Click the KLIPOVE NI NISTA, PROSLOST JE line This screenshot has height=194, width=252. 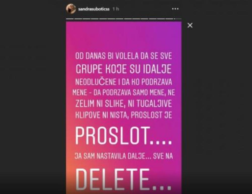point(123,115)
